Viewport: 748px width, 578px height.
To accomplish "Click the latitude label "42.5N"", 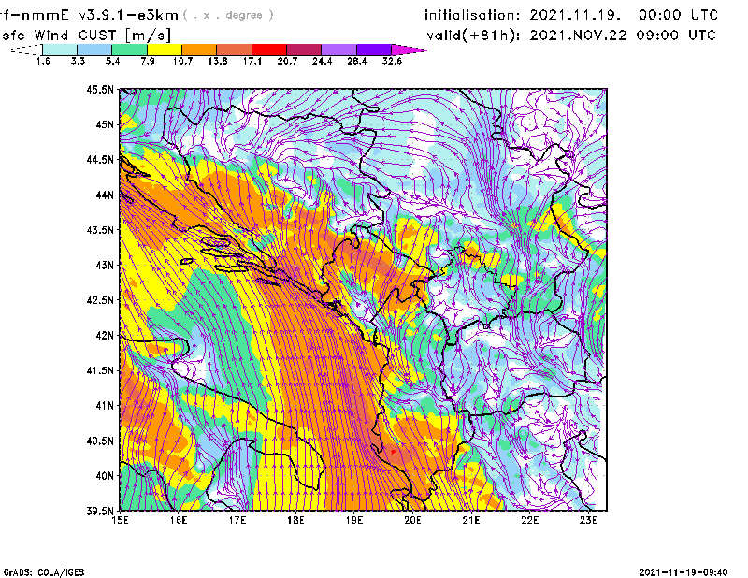I will pyautogui.click(x=100, y=300).
